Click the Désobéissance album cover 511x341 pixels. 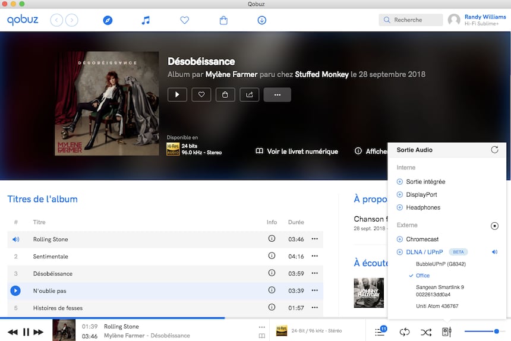107,103
